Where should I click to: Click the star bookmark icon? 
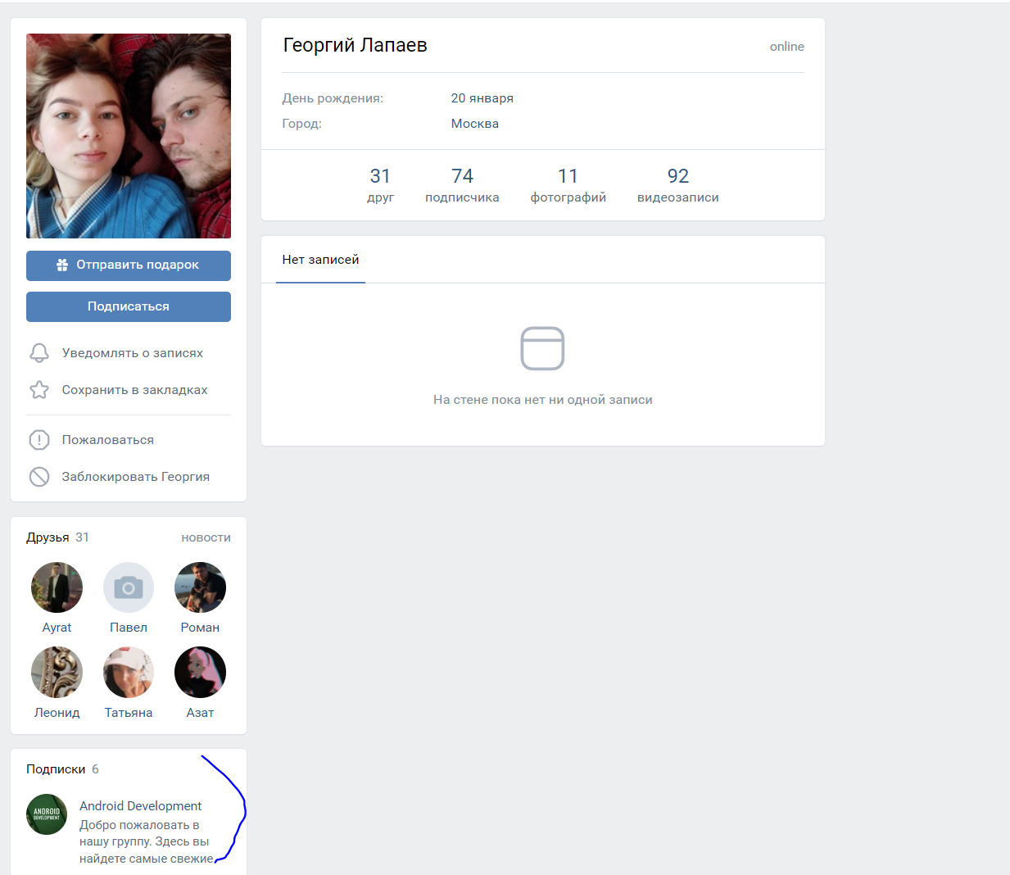point(39,389)
